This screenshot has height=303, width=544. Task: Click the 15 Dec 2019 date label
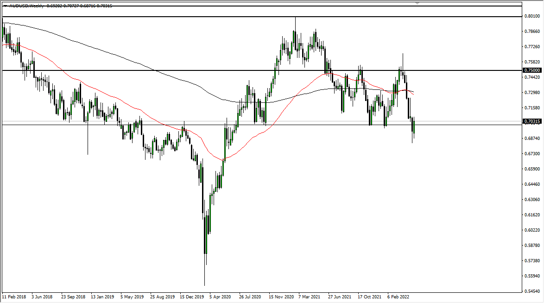tap(192, 296)
